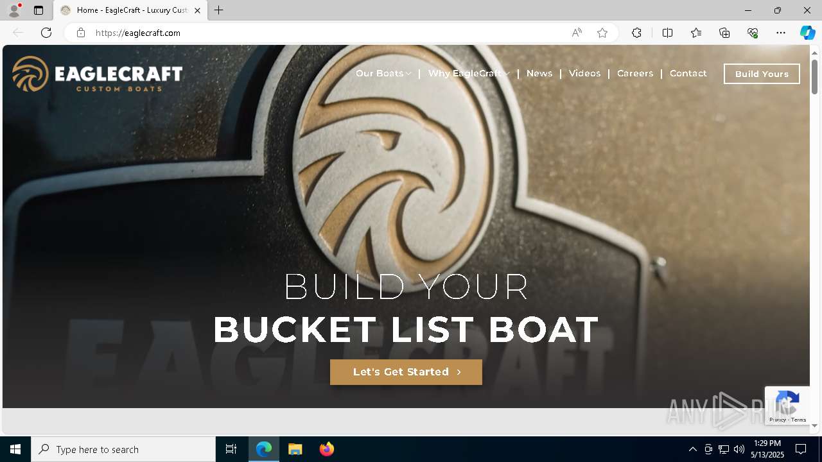Open the Videos page
This screenshot has width=822, height=462.
(584, 73)
